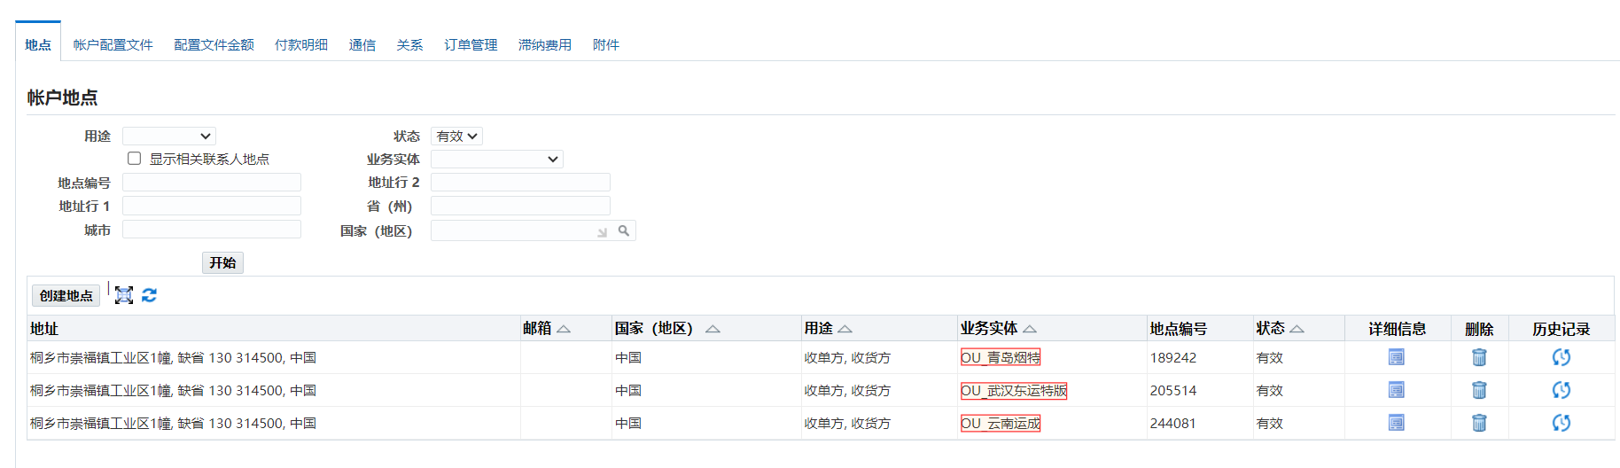Click the 开始 button
Viewport: 1620px width, 468px height.
(x=222, y=262)
